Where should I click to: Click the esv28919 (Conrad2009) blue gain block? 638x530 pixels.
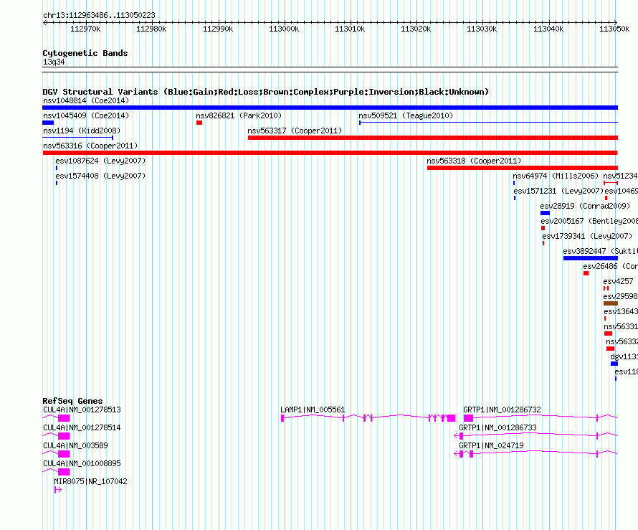(x=545, y=213)
